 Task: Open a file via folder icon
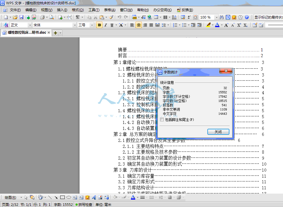pos(15,17)
